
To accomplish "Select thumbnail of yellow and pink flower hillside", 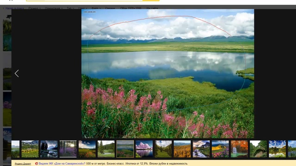I will [220, 149].
